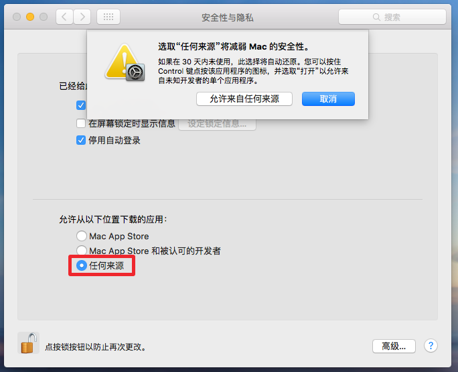Click 设定锁定信息... button
The height and width of the screenshot is (372, 458).
pos(217,124)
